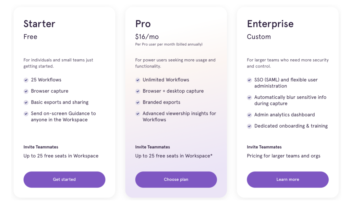Select the Choose plan button

tap(176, 179)
